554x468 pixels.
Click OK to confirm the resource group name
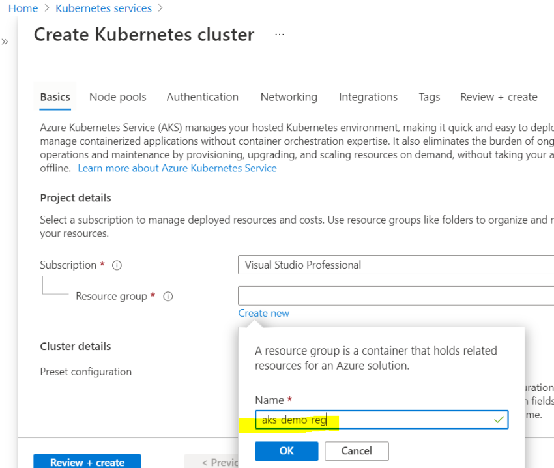286,450
